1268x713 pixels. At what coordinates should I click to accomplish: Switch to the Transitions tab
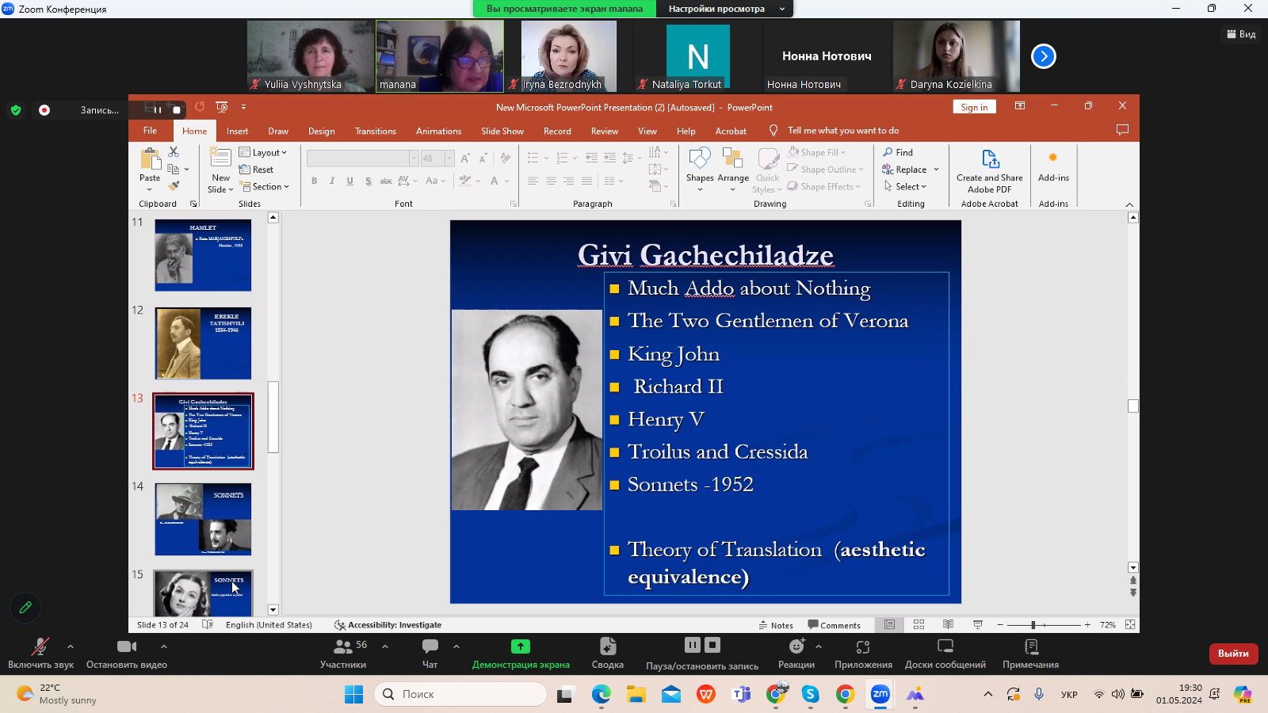point(375,132)
